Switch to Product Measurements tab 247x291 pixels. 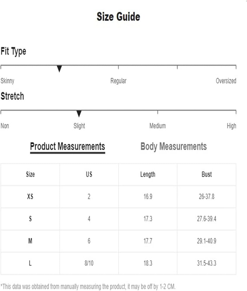pos(67,146)
